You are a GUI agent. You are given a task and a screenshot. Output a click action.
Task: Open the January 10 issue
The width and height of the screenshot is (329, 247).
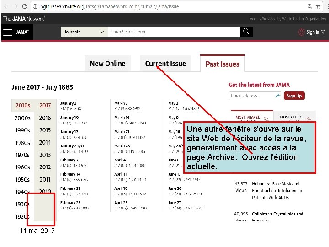click(69, 118)
